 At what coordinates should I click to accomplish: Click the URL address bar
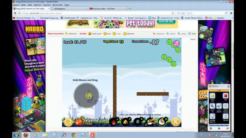coord(94,13)
